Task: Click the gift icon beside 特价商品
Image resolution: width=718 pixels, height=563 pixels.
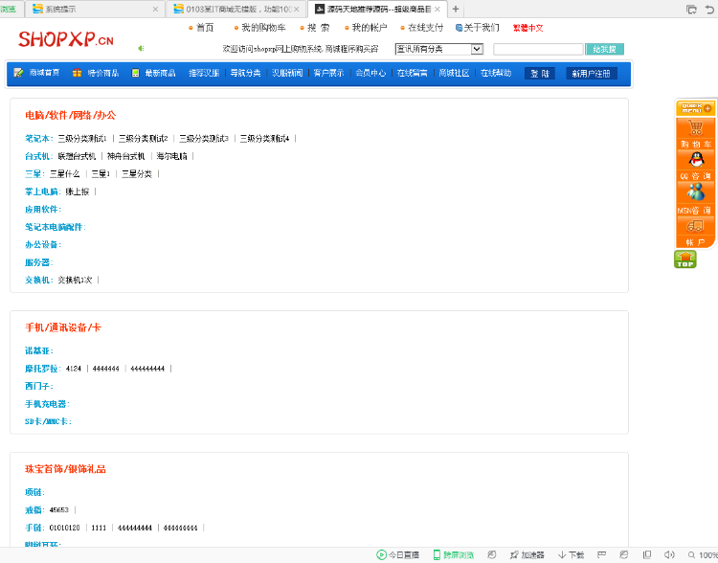Action: click(x=77, y=73)
